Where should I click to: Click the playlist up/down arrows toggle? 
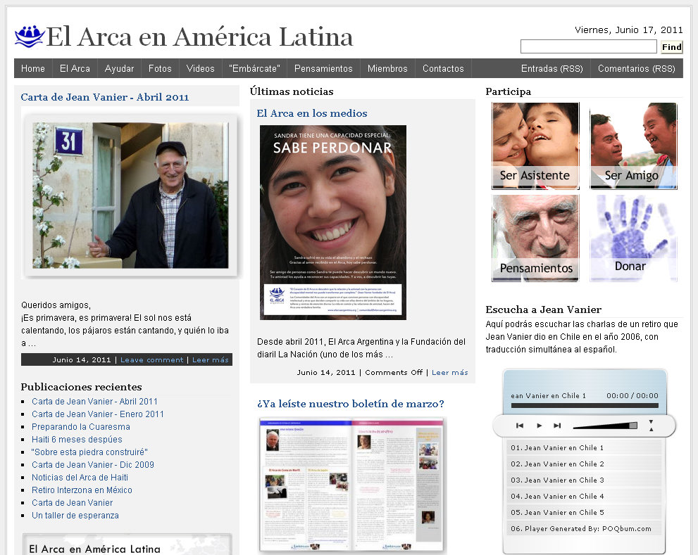click(651, 425)
